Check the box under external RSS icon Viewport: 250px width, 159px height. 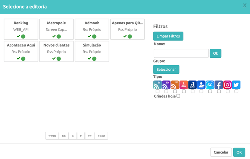pos(166,91)
